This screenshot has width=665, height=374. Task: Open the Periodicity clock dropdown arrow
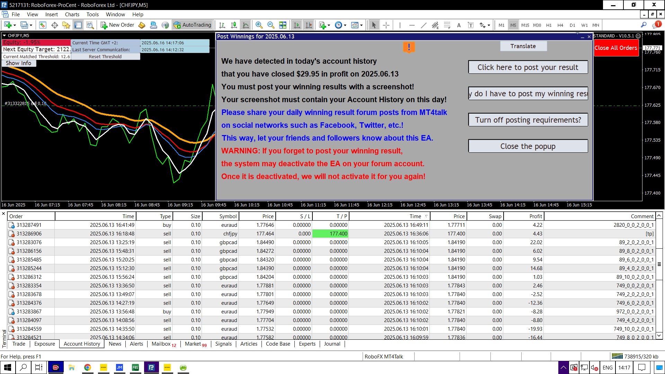tap(345, 25)
